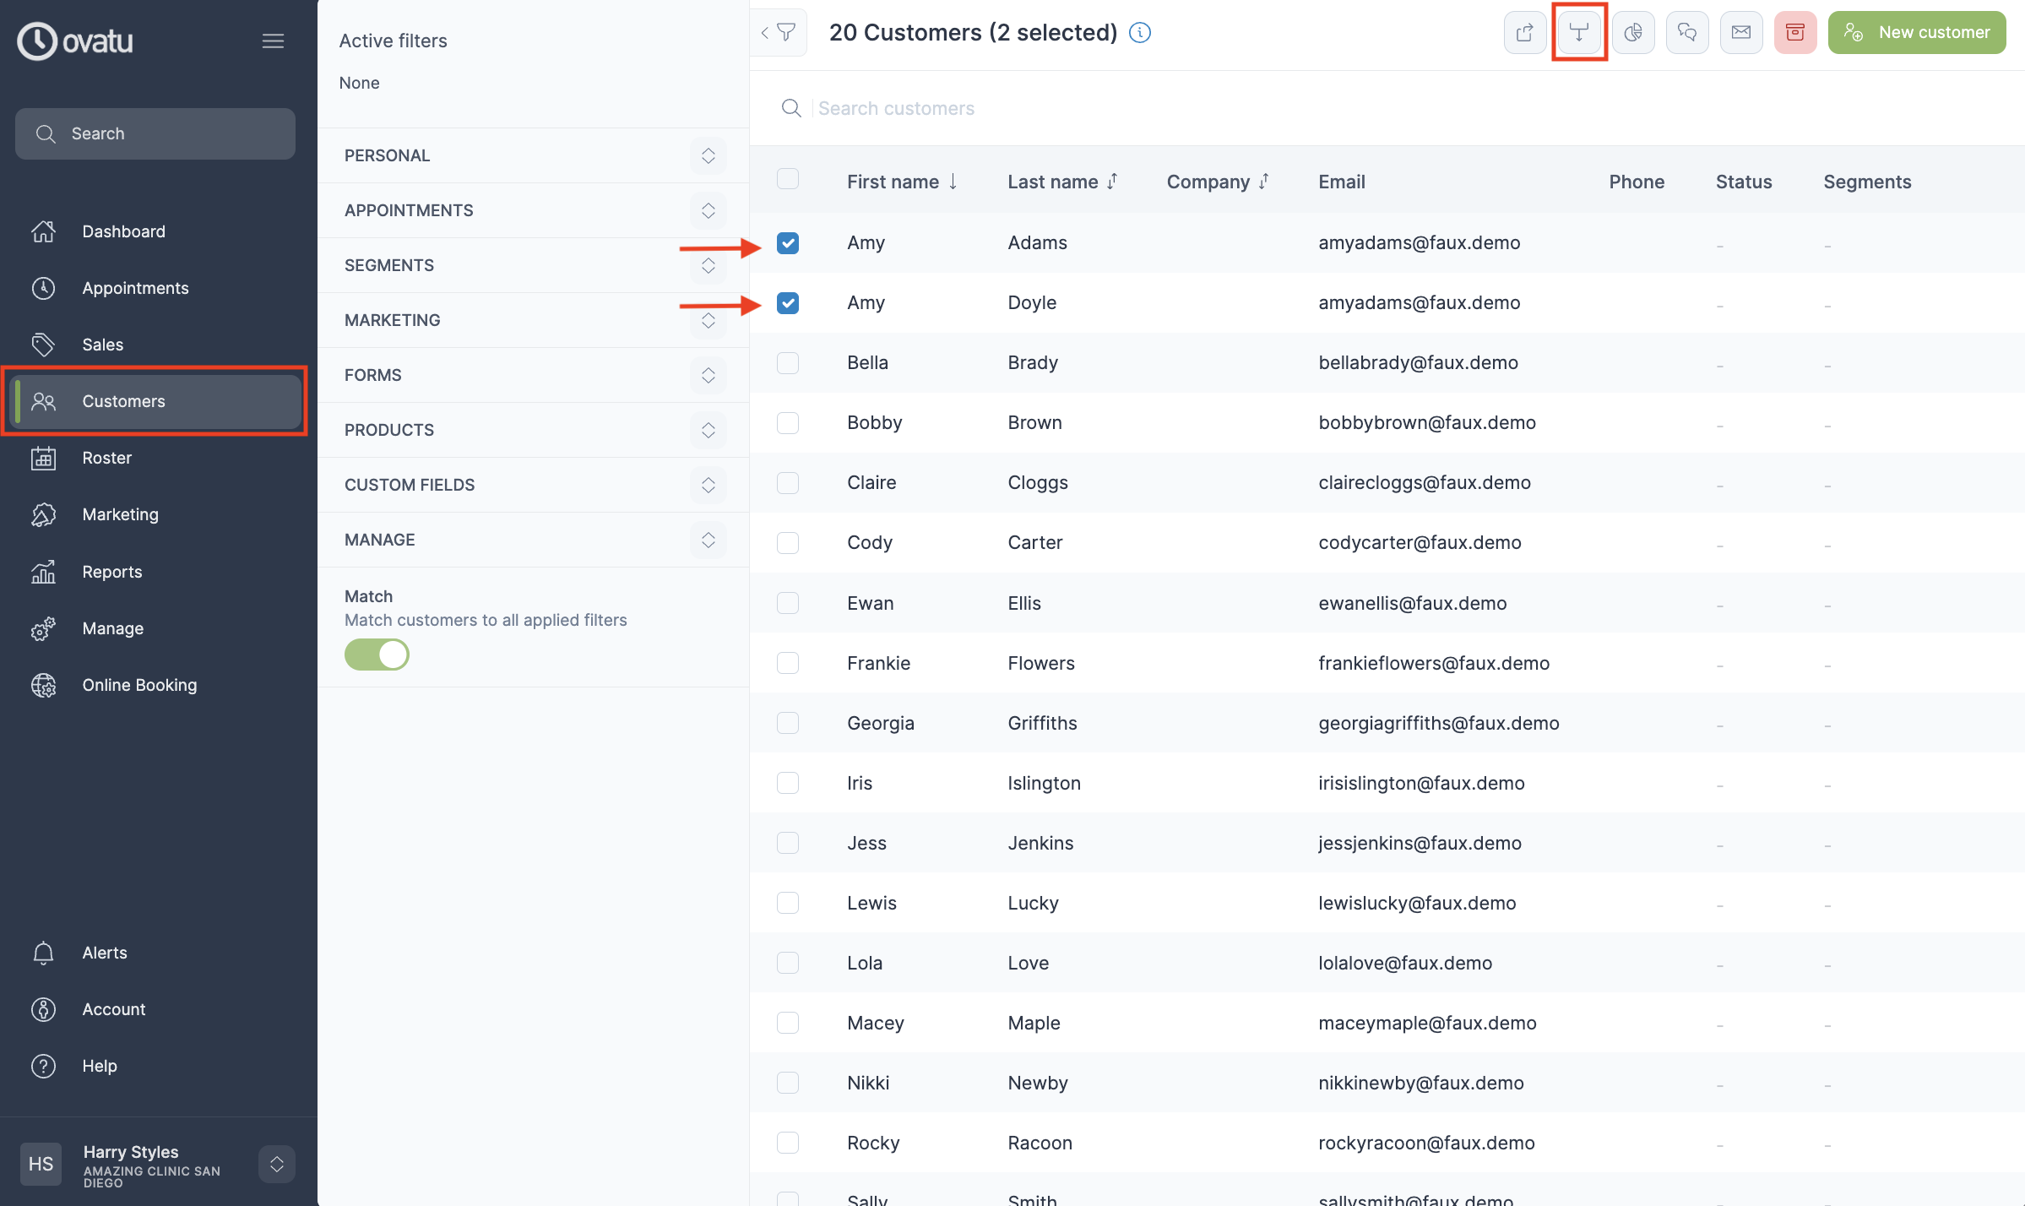
Task: Check the Nikki Newby checkbox
Action: [x=788, y=1083]
